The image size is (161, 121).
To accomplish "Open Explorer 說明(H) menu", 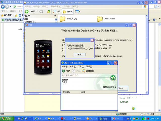I will tap(75, 7).
